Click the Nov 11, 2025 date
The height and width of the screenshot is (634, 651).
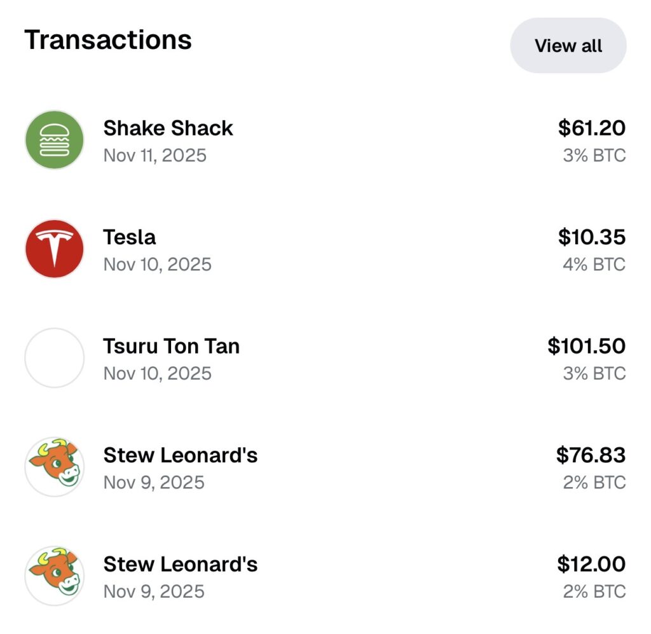[154, 155]
